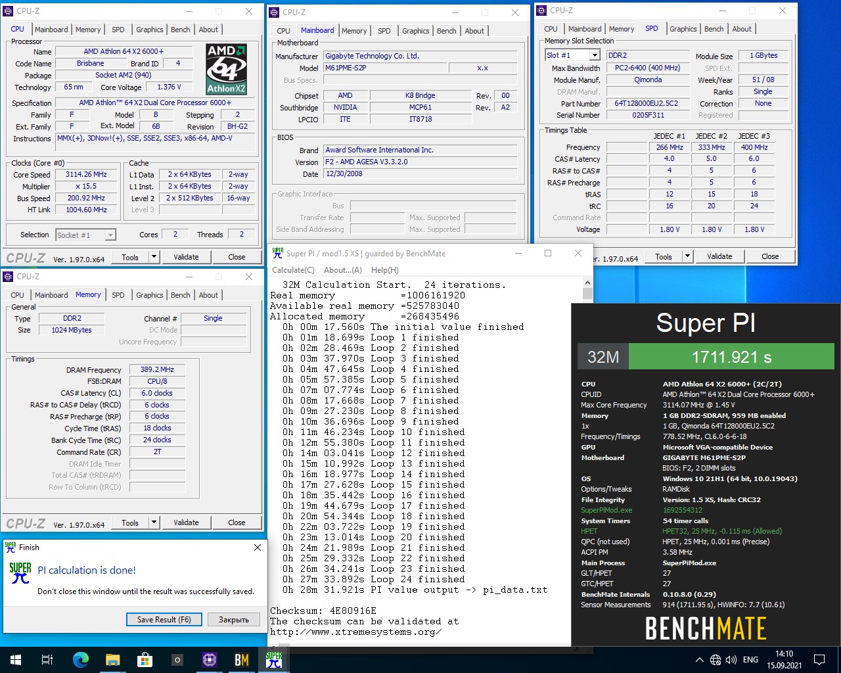Open the Bench tab in top-left CPU-Z
The height and width of the screenshot is (673, 841).
181,30
